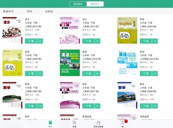Go to 资源 tab in bottom bar
This screenshot has height=128, width=173.
point(74,124)
